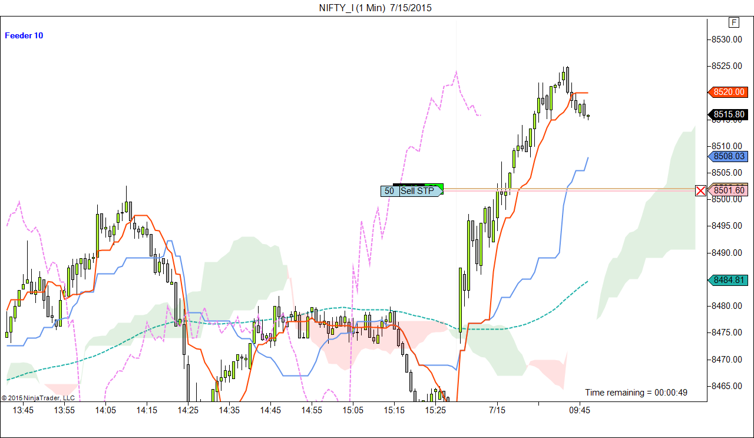Click the 8501.60 pink order price marker
This screenshot has height=438, width=754.
(727, 190)
